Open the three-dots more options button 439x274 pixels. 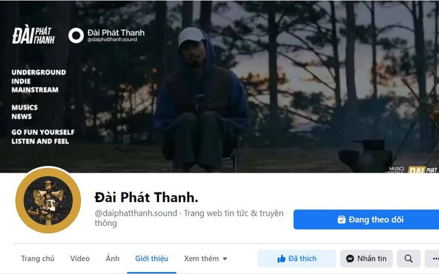tap(432, 259)
